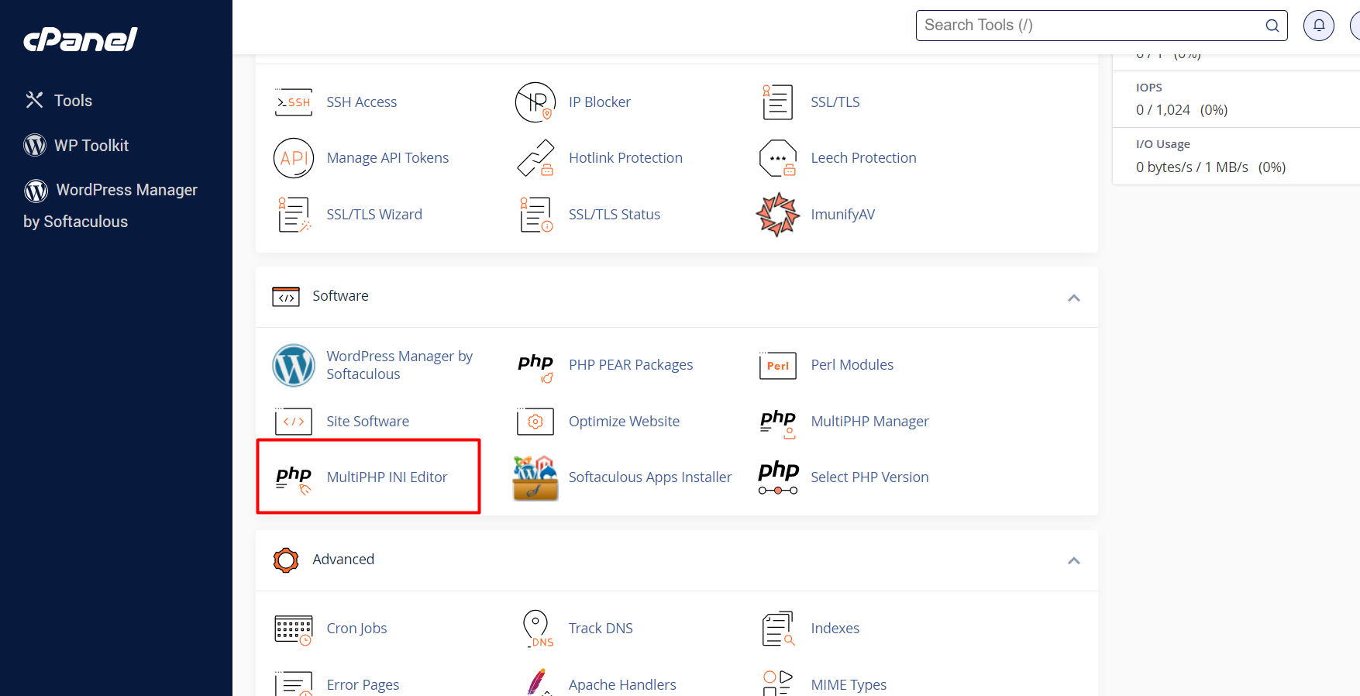The height and width of the screenshot is (696, 1360).
Task: Open the SSH Access icon
Action: coord(294,102)
